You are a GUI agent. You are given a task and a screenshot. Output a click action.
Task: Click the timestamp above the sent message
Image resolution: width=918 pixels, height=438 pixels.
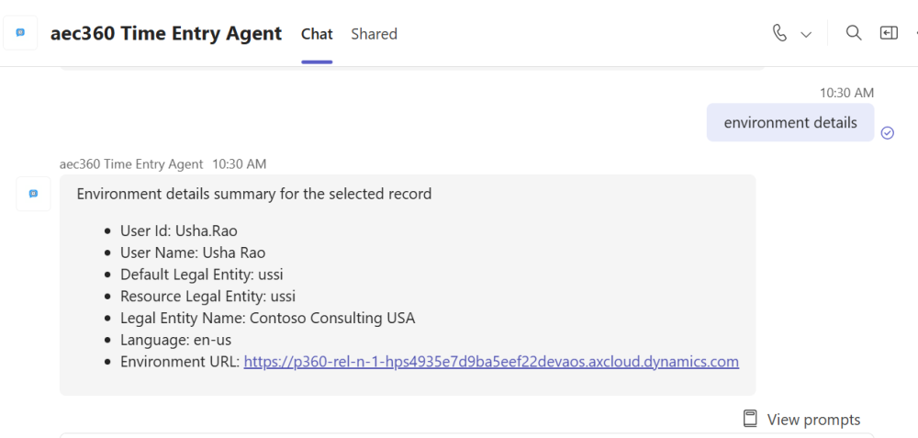click(x=846, y=93)
